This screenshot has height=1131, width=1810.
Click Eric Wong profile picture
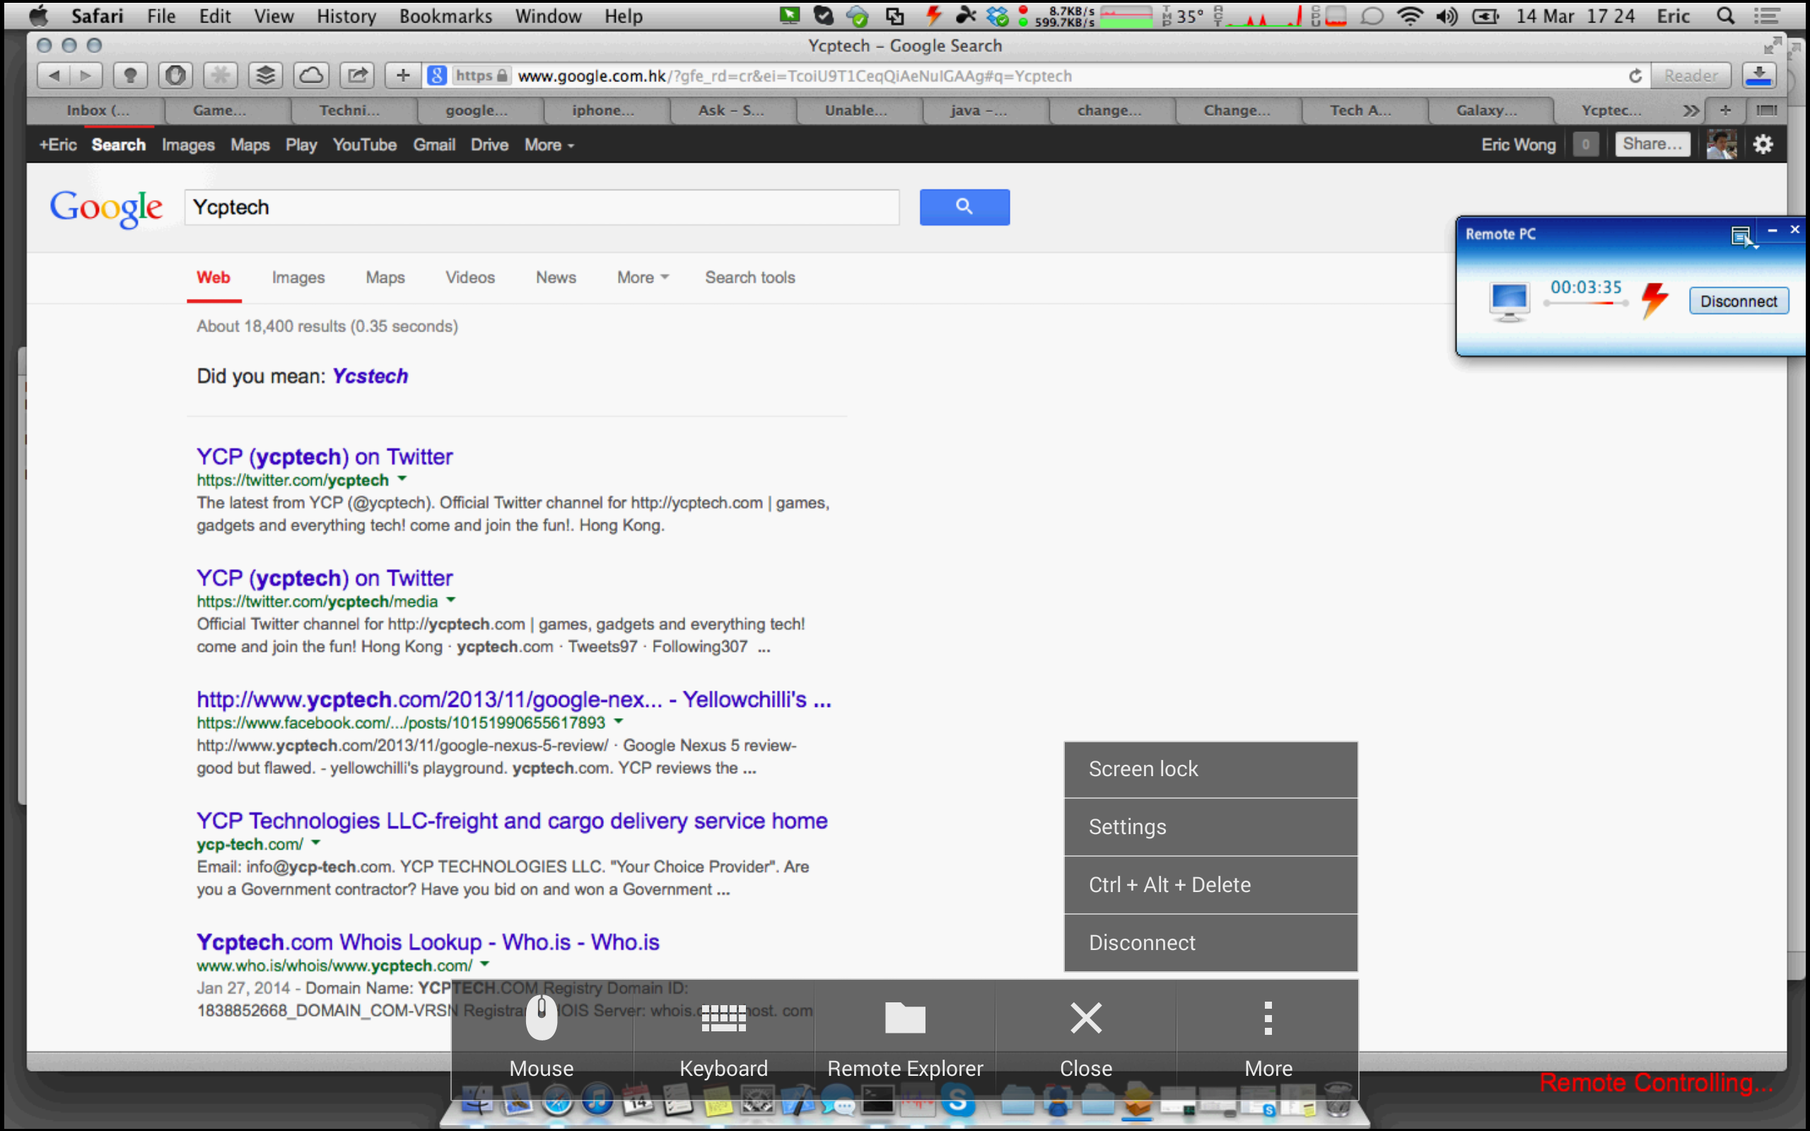(x=1721, y=144)
